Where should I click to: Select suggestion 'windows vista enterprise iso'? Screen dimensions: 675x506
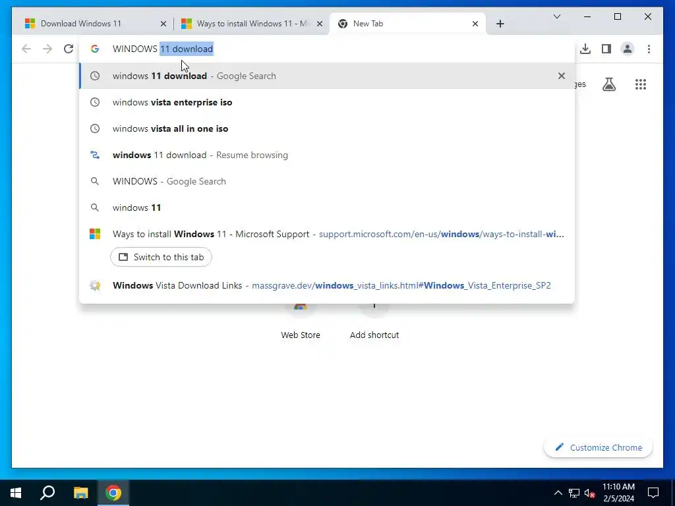point(327,102)
